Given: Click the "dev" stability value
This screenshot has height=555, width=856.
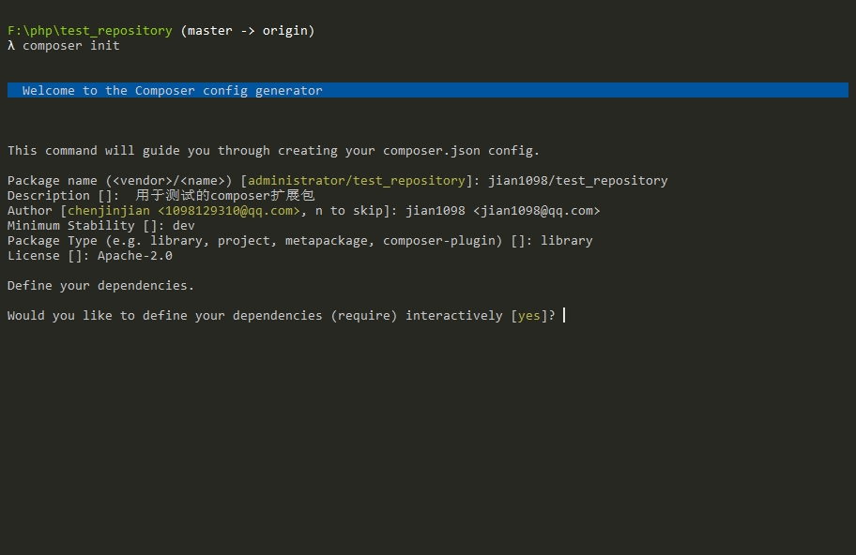Looking at the screenshot, I should pyautogui.click(x=183, y=226).
